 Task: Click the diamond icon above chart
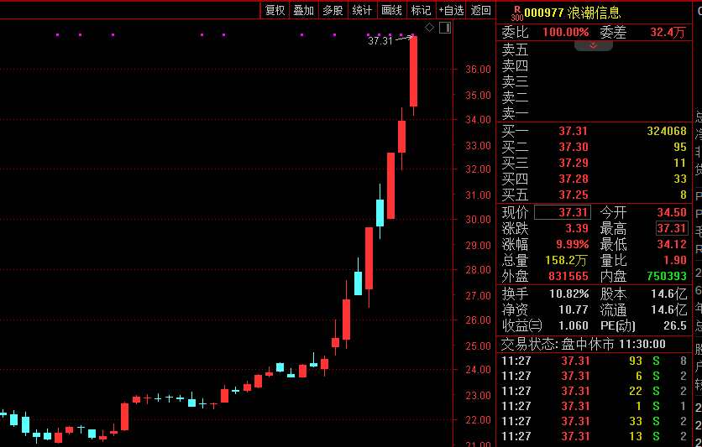click(429, 28)
